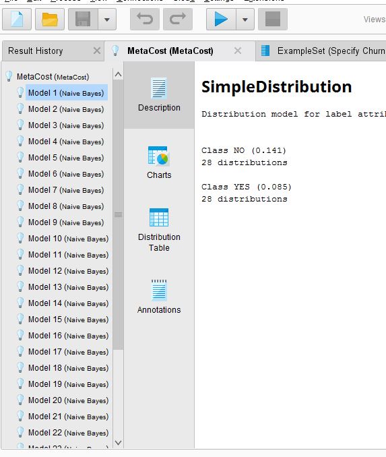Click the 'Class YES (0.085)' text

coord(247,187)
